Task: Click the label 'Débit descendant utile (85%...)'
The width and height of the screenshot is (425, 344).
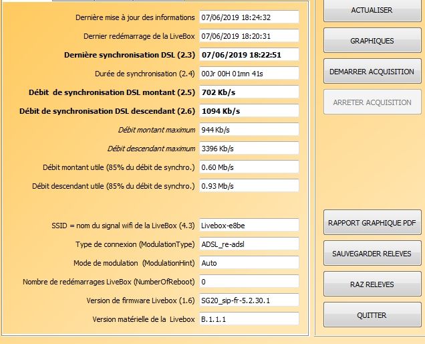Action: pos(114,186)
